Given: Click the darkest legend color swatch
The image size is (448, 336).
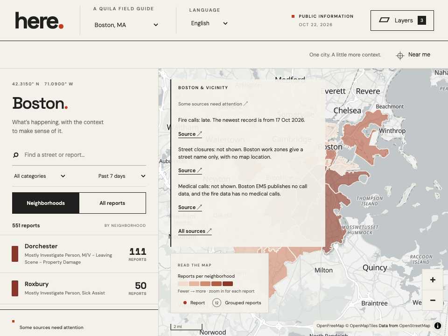Looking at the screenshot, I should tap(228, 284).
